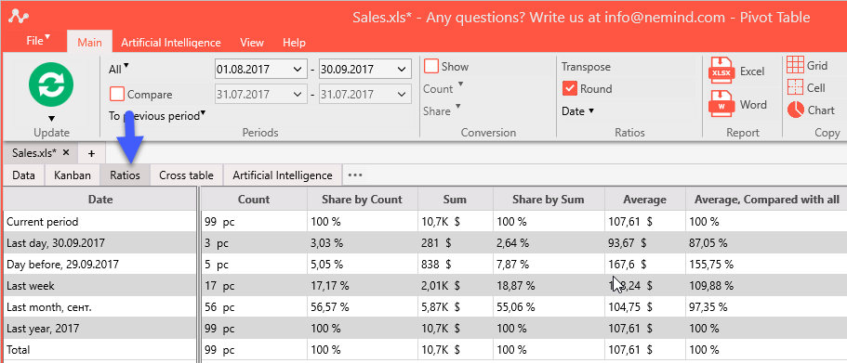
Task: Open the File menu
Action: [x=38, y=41]
